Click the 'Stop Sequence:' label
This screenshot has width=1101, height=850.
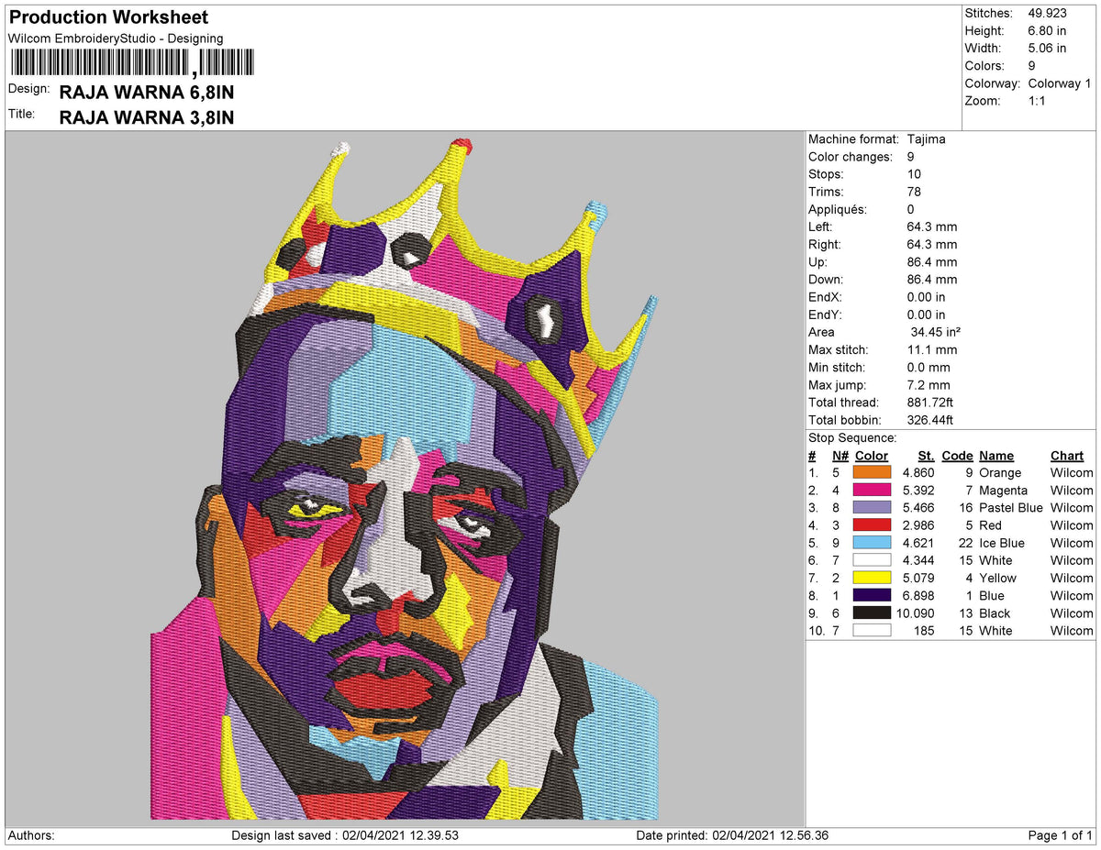click(852, 438)
